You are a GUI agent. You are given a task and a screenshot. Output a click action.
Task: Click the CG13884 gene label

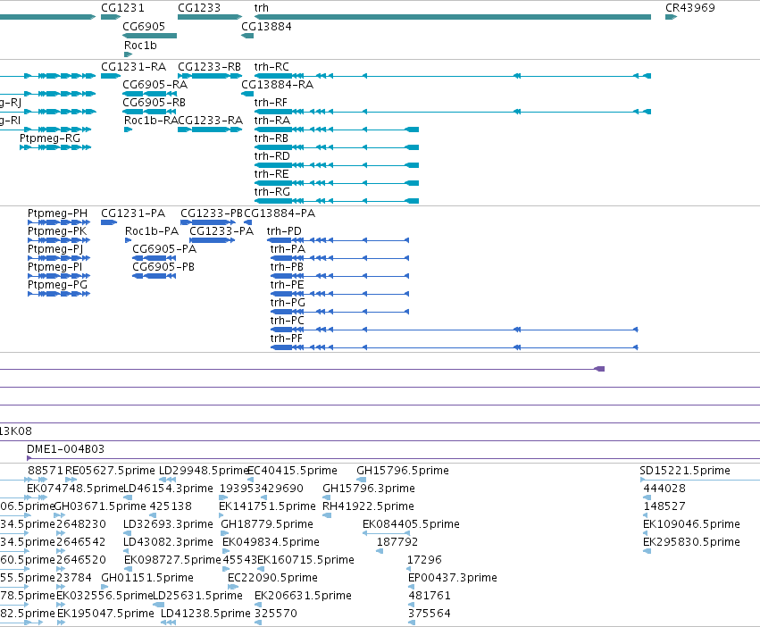point(267,26)
